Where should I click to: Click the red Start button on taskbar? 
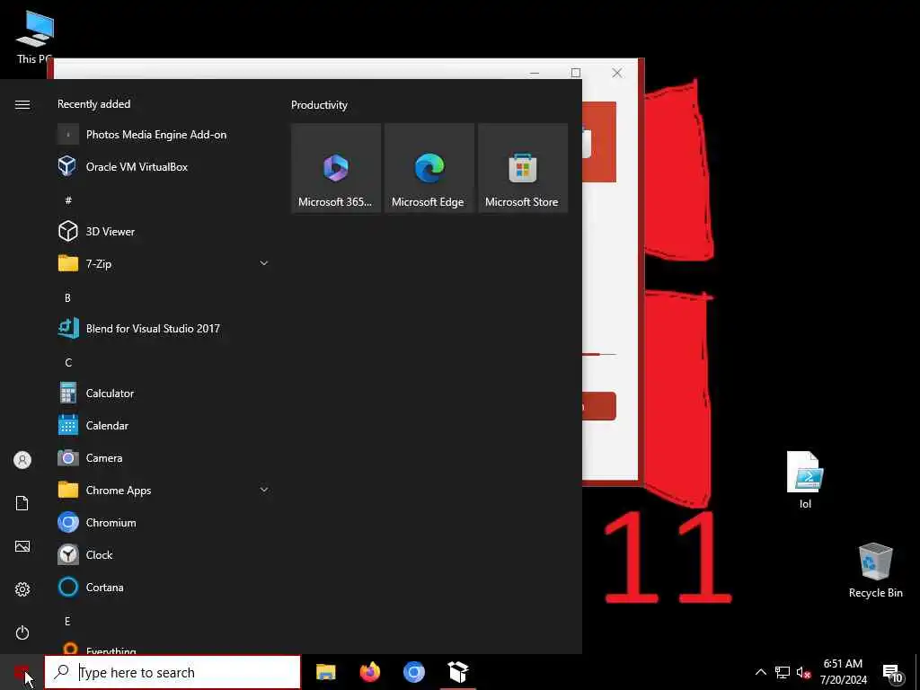click(22, 672)
